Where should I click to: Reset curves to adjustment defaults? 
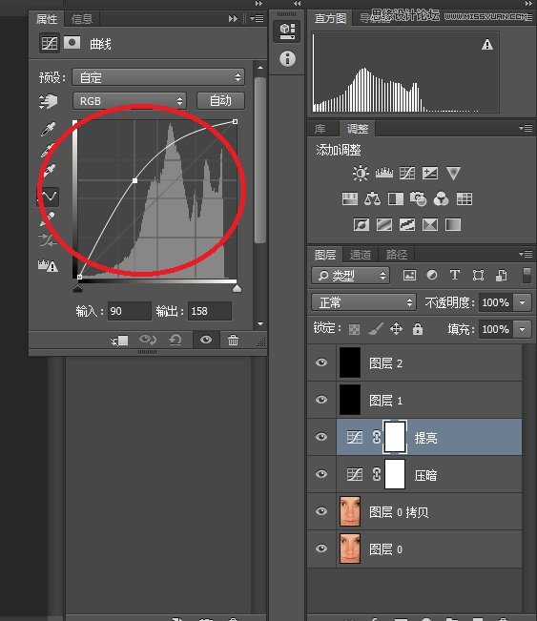point(176,340)
